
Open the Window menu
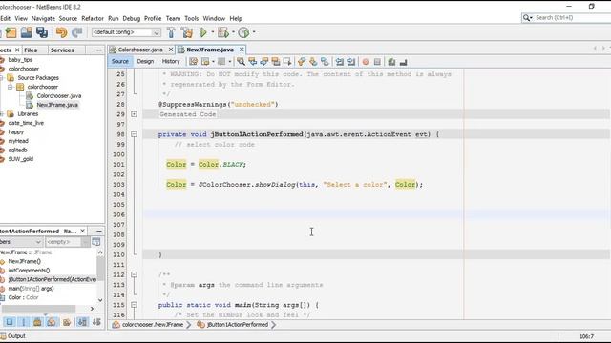pos(214,18)
